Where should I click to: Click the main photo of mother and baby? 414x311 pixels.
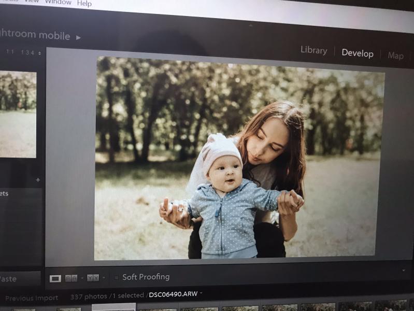(x=238, y=158)
